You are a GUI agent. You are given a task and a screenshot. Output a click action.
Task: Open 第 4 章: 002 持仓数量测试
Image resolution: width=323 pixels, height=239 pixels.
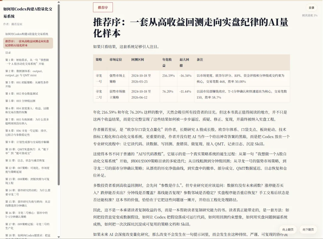[22, 94]
